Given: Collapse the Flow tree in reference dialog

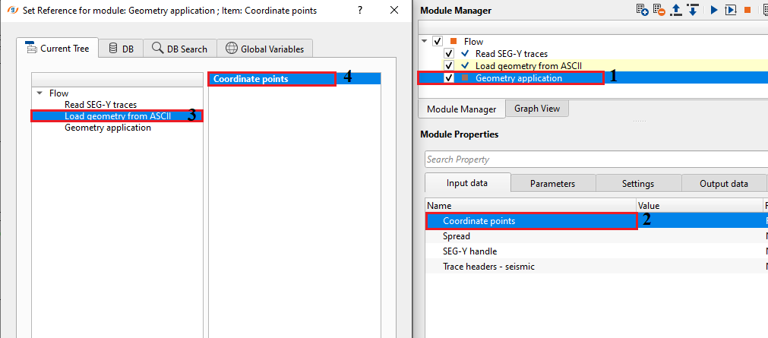Looking at the screenshot, I should point(40,93).
